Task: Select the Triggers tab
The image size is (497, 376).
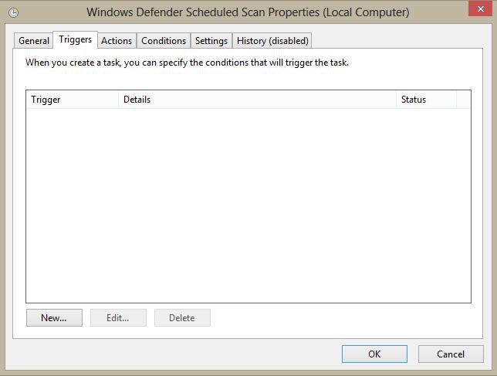Action: [76, 39]
